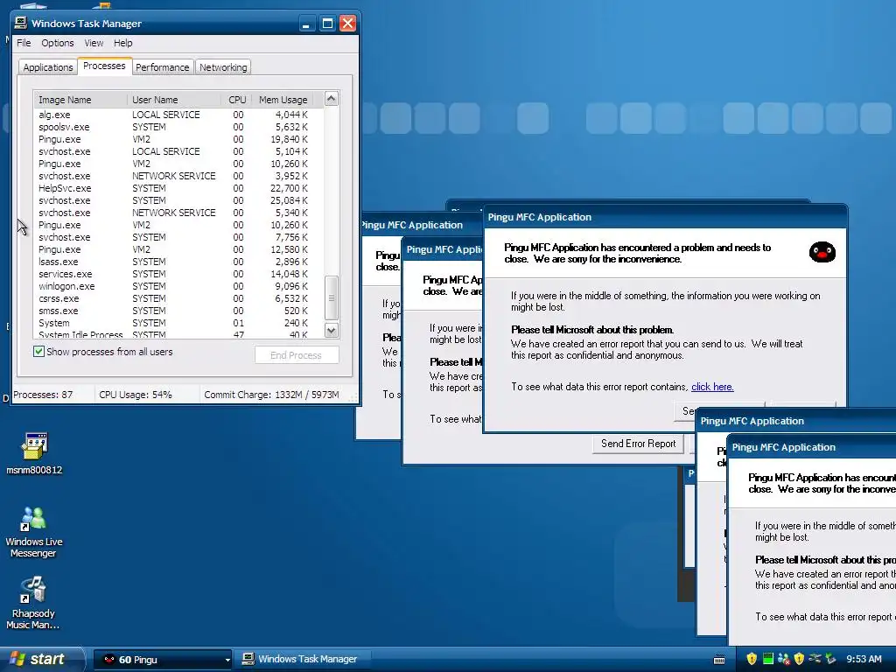Switch to the Applications tab

point(48,66)
